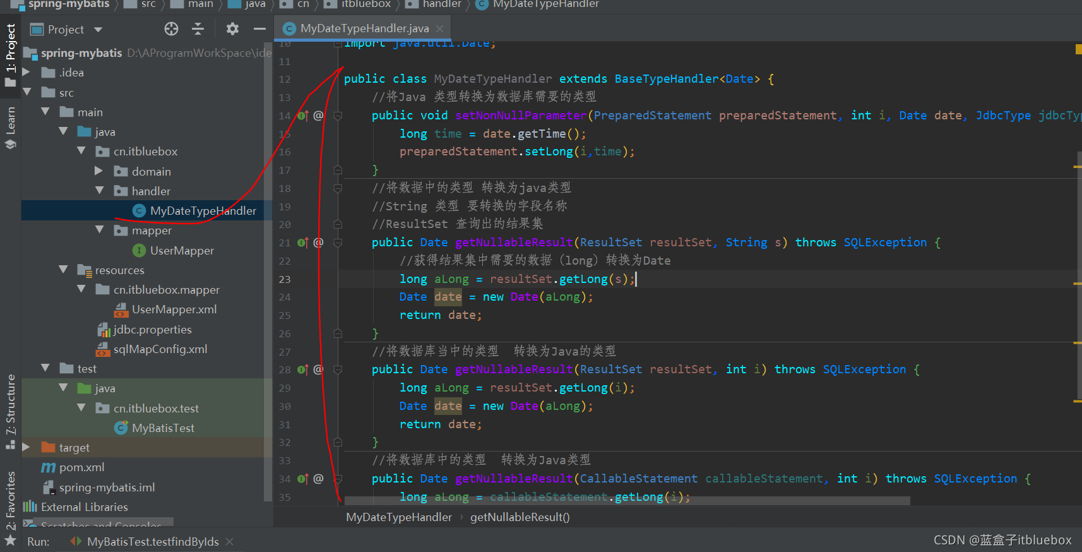1082x552 pixels.
Task: Collapse the test folder
Action: point(45,368)
